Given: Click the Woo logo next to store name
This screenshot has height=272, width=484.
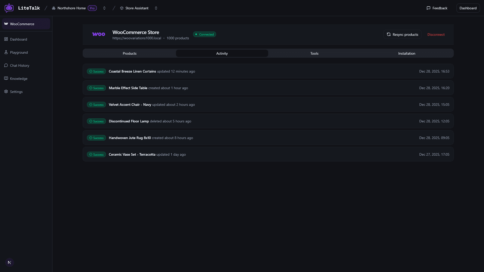Looking at the screenshot, I should [x=99, y=34].
